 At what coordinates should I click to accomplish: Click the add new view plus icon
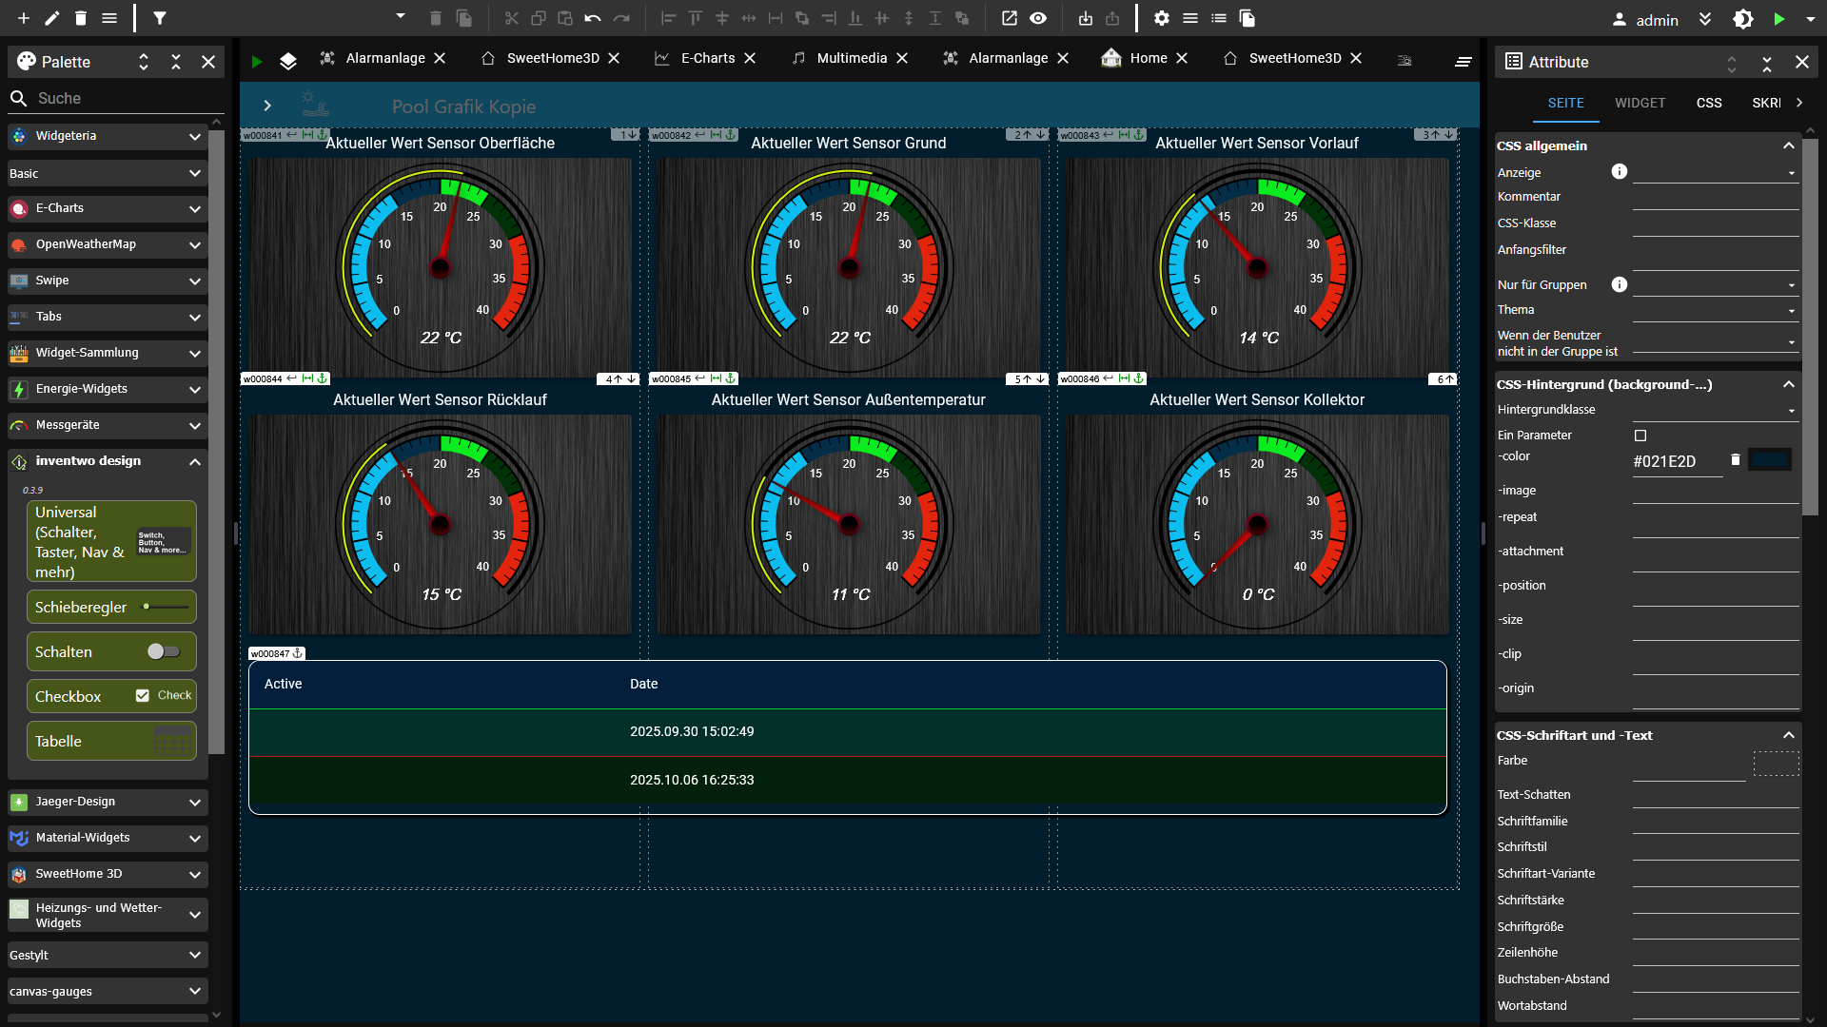24,18
